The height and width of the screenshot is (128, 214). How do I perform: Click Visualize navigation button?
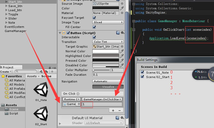[108, 87]
